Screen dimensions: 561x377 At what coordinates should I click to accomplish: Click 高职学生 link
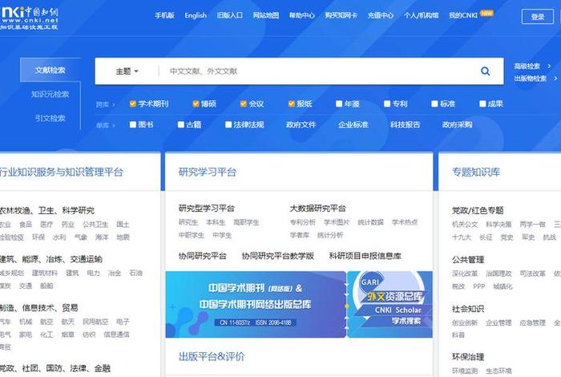coord(246,222)
